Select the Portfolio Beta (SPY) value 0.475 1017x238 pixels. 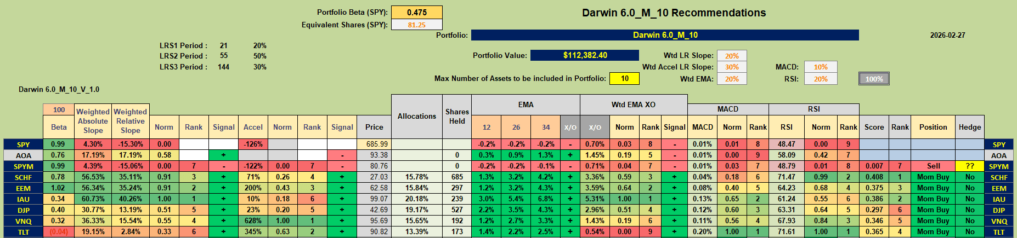coord(417,13)
